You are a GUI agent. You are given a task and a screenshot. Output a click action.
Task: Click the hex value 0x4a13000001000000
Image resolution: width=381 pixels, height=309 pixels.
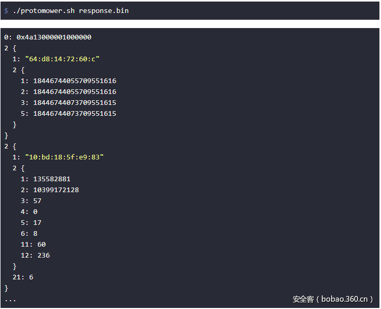click(x=54, y=37)
